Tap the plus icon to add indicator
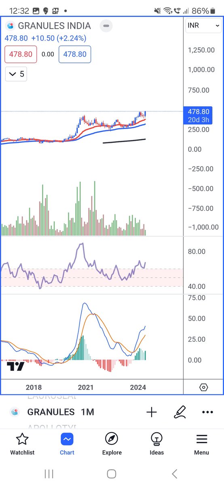This screenshot has height=487, width=224. (152, 412)
